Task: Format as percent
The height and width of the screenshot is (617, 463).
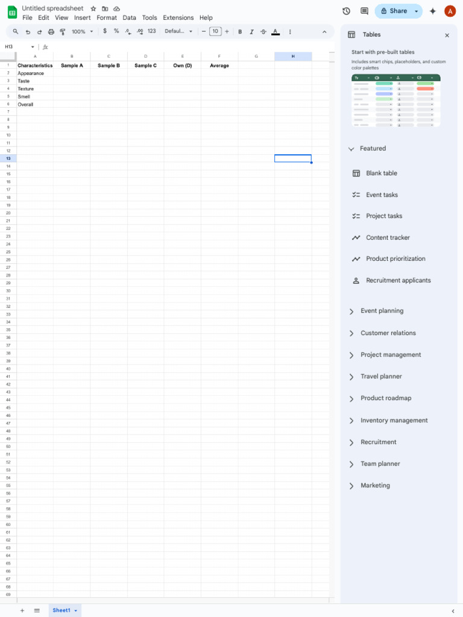Action: pos(116,31)
